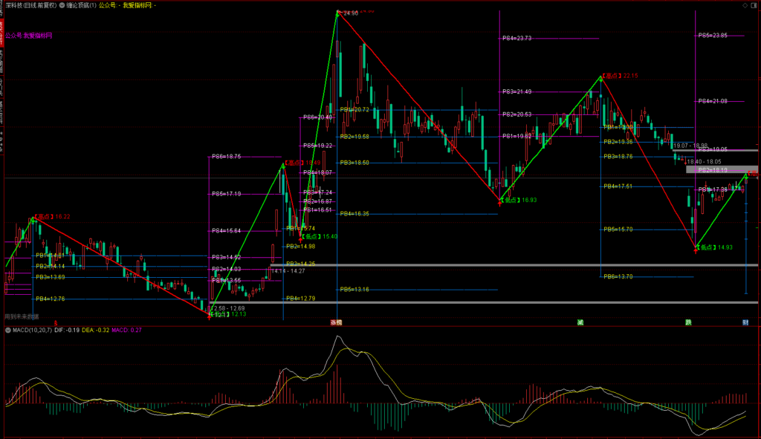Click the PB3=18.60 level label
This screenshot has height=439, width=761.
(x=354, y=163)
